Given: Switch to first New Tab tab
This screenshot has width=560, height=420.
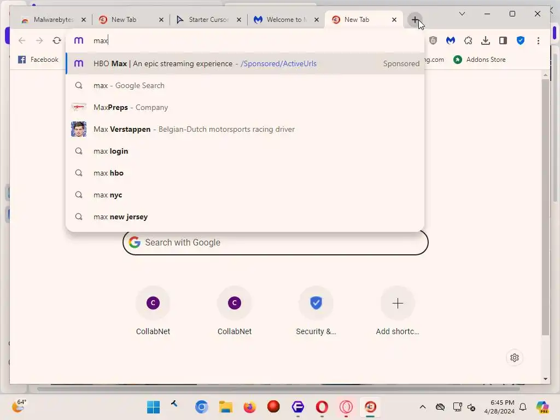Looking at the screenshot, I should point(131,20).
